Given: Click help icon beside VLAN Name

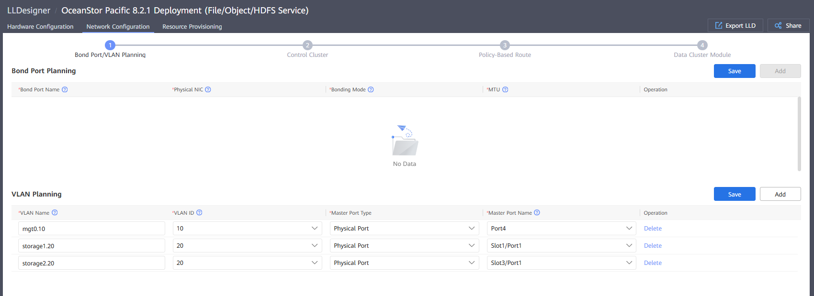Looking at the screenshot, I should click(x=55, y=213).
